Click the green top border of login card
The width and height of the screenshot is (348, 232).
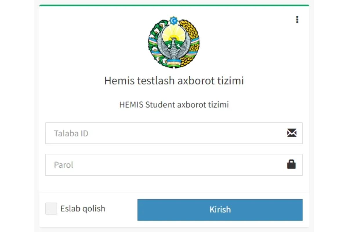[x=174, y=5]
